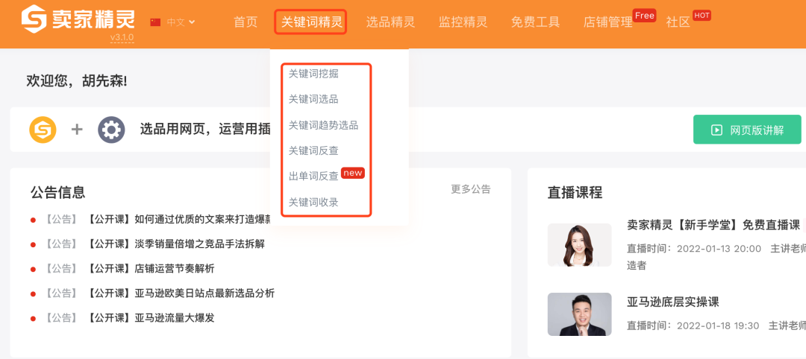Click the 卖家精灵 logo icon
This screenshot has width=806, height=359.
pos(34,19)
